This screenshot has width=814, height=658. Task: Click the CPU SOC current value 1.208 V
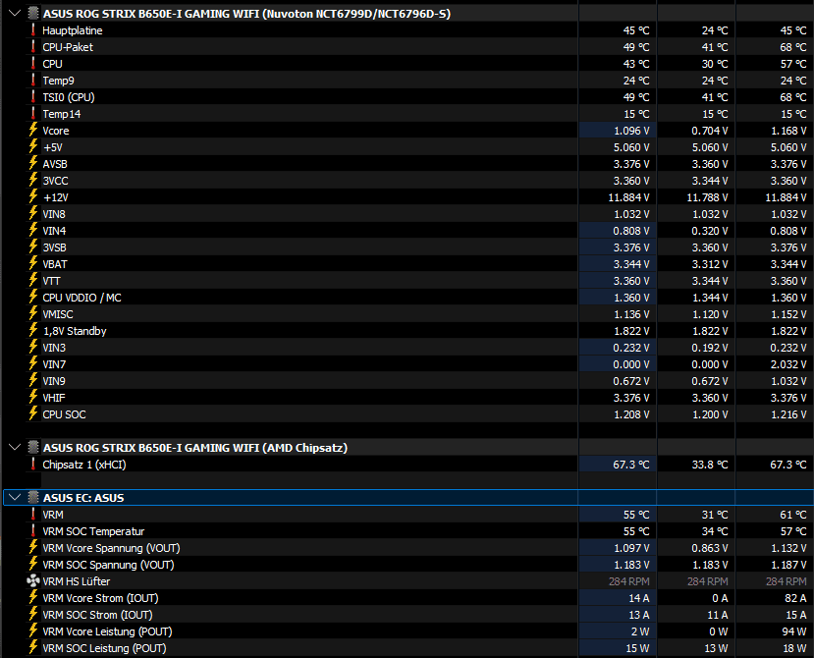pos(631,414)
